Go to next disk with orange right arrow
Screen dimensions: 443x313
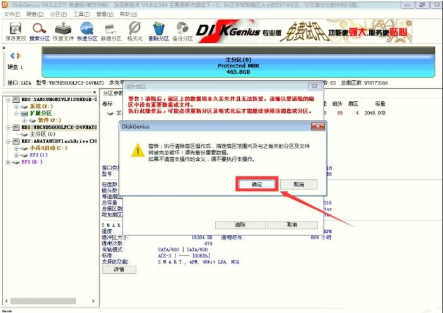coord(19,56)
